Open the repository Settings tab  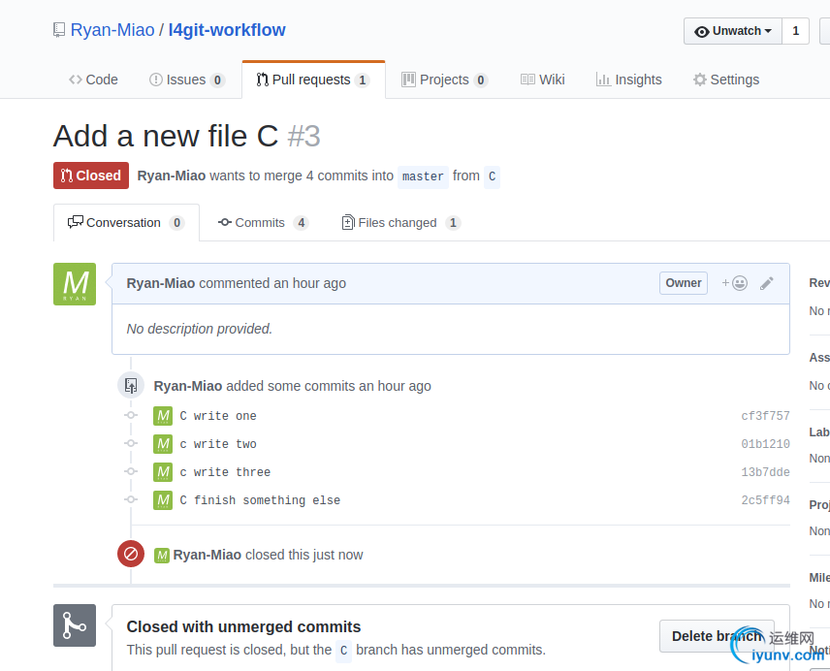pyautogui.click(x=726, y=80)
